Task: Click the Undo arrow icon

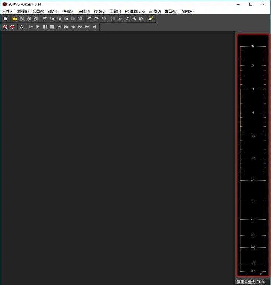Action: tap(89, 19)
